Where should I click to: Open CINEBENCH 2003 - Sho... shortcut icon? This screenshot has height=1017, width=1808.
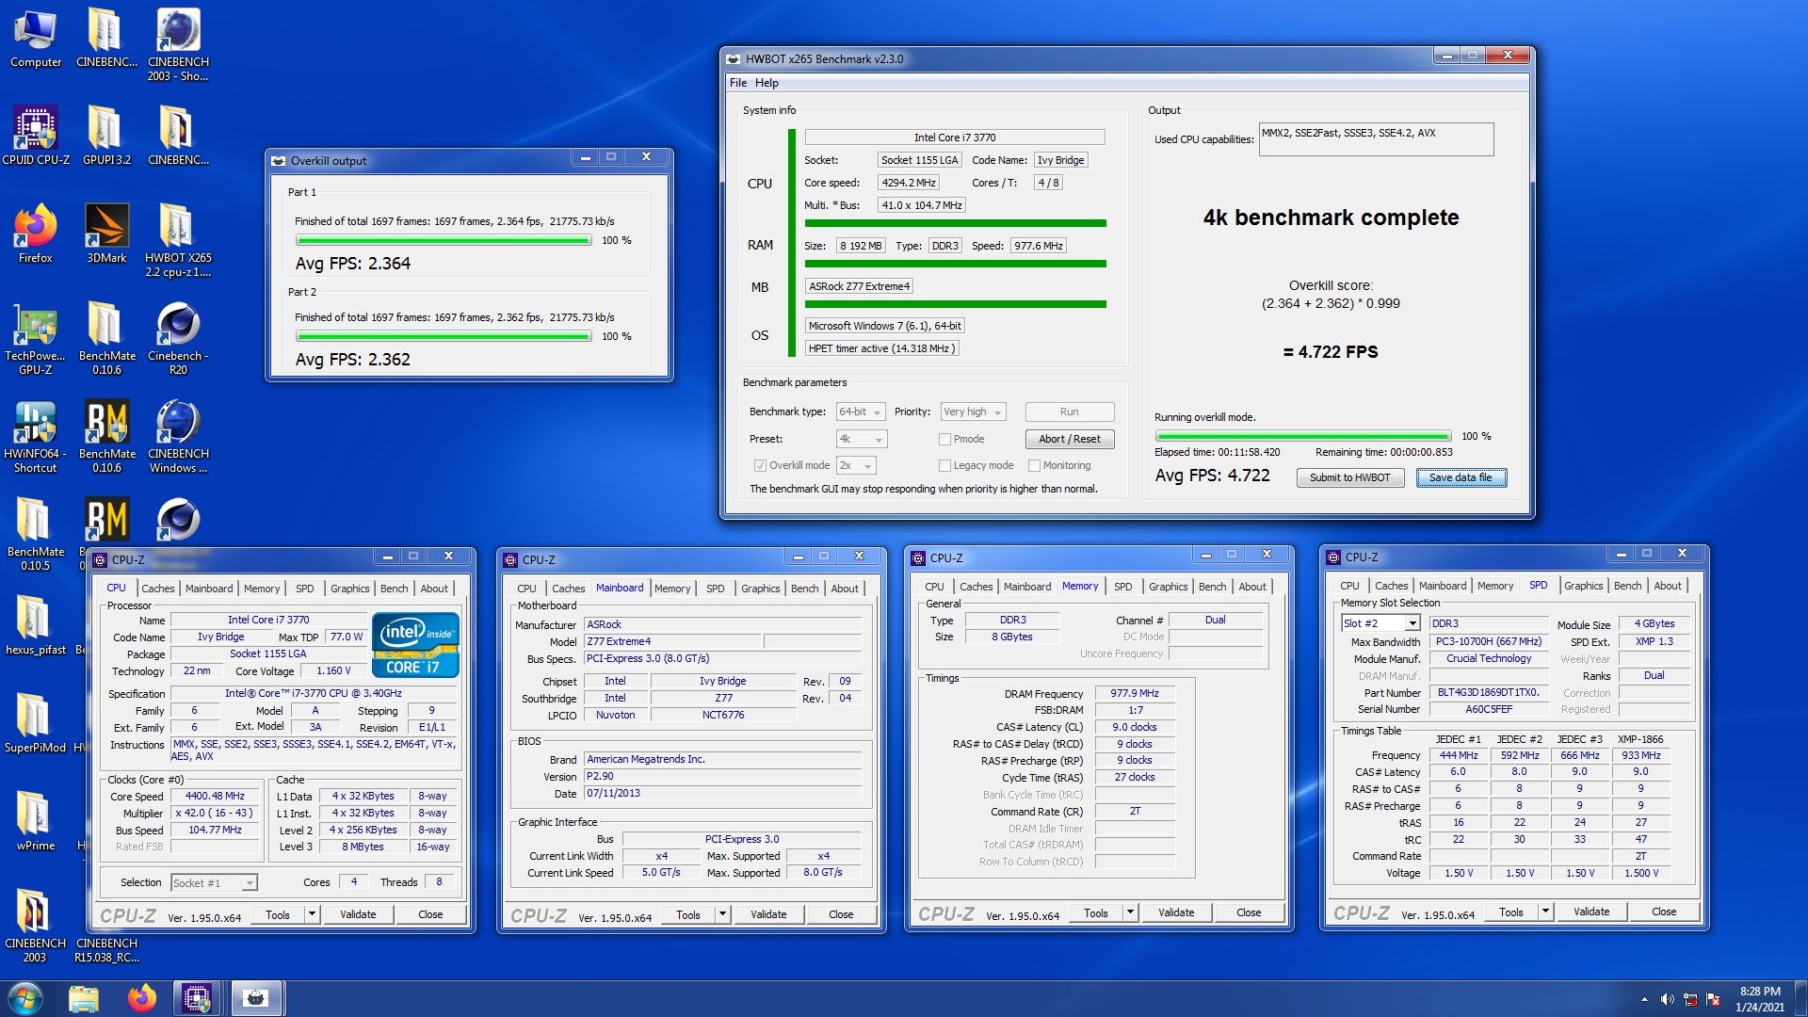pos(178,44)
